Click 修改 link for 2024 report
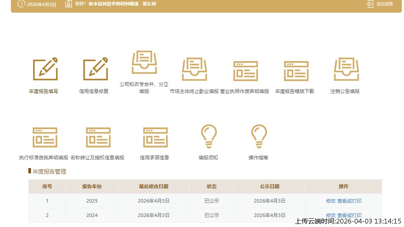This screenshot has width=404, height=227. click(x=331, y=215)
